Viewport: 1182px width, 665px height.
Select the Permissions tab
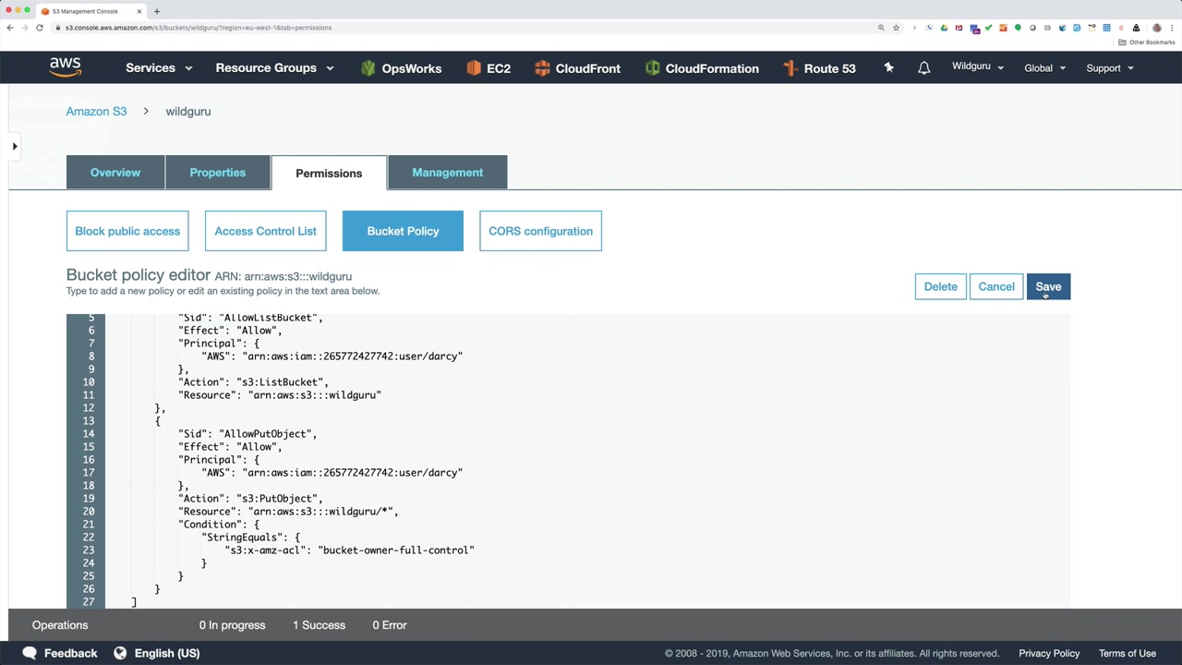[x=329, y=173]
